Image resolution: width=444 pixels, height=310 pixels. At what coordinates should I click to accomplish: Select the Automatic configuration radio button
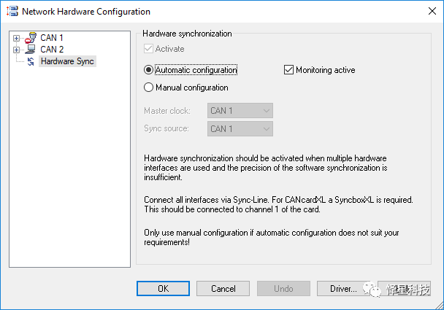[149, 70]
